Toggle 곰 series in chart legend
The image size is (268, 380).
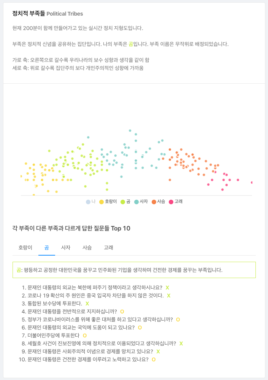[x=125, y=202]
